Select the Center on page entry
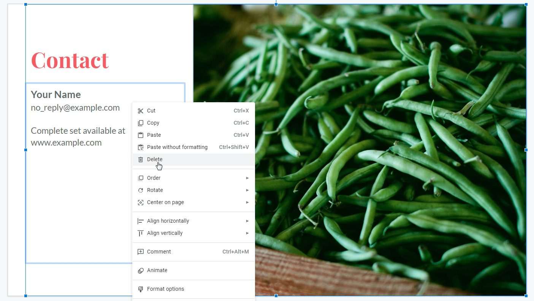The image size is (534, 301). tap(193, 203)
